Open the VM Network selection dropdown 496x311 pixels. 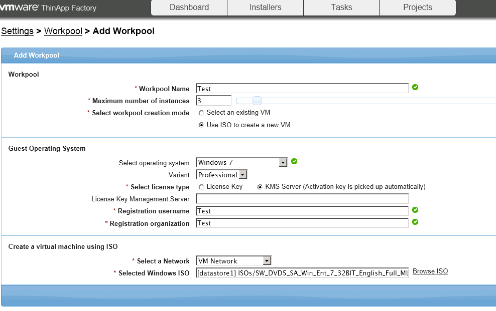tap(233, 261)
